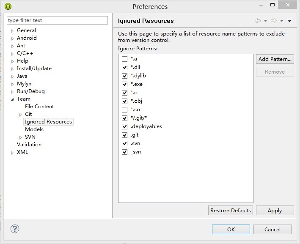
Task: Collapse the Team tree node arrow
Action: pos(12,99)
